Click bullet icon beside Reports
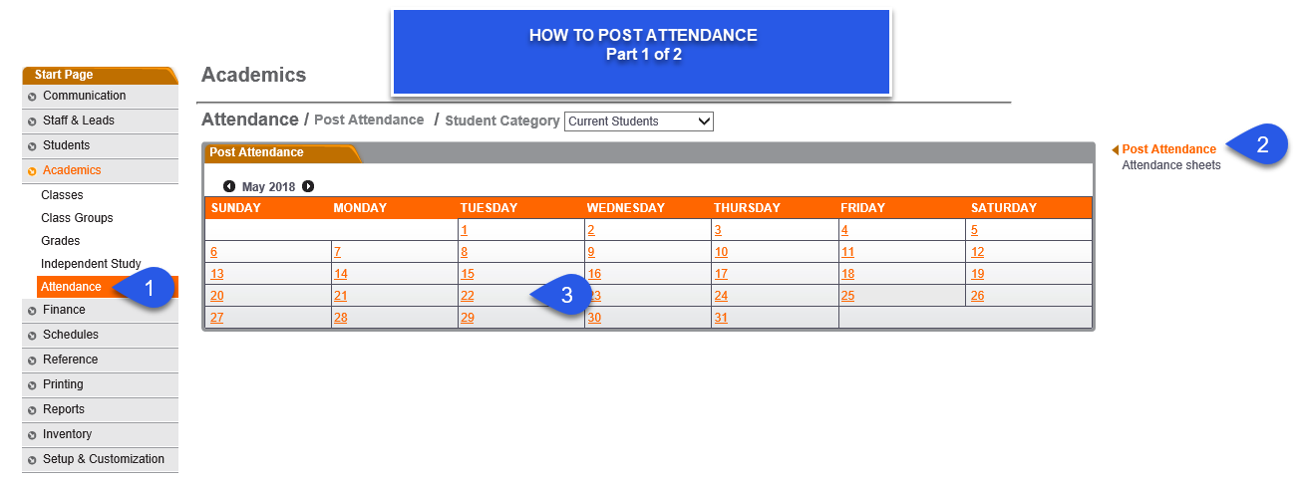Screen dimensions: 1307x484 (x=33, y=410)
